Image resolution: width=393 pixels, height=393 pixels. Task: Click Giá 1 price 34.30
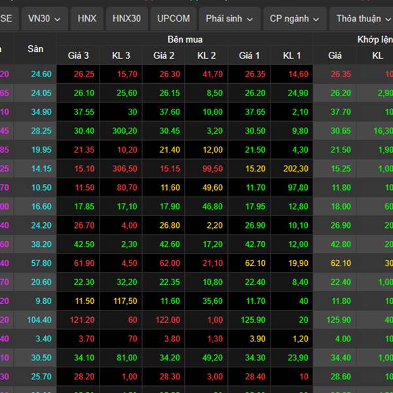pos(255,358)
